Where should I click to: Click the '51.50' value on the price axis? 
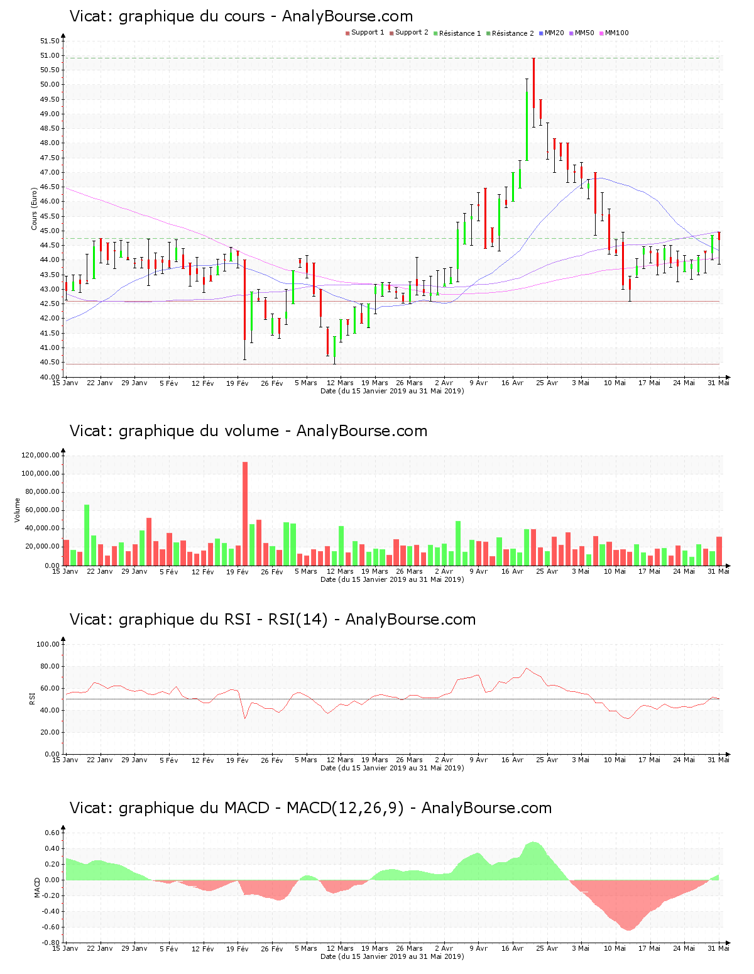click(x=50, y=41)
